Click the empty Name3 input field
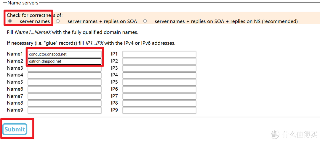The width and height of the screenshot is (320, 142). [65, 68]
